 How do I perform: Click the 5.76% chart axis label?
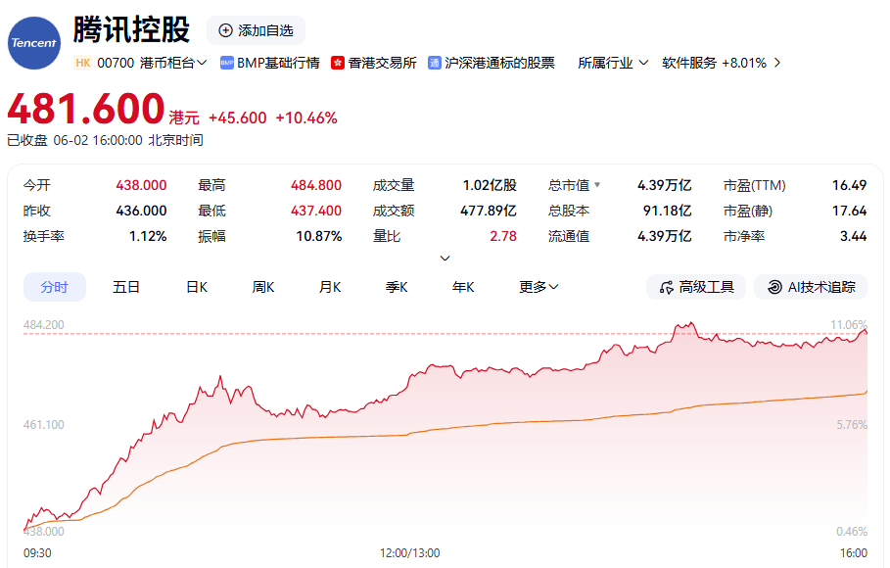[x=852, y=425]
